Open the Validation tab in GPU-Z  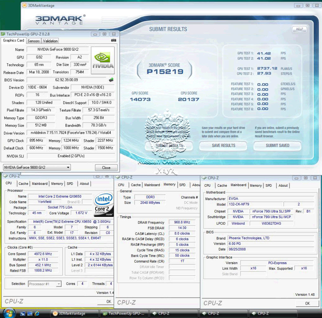[x=50, y=41]
